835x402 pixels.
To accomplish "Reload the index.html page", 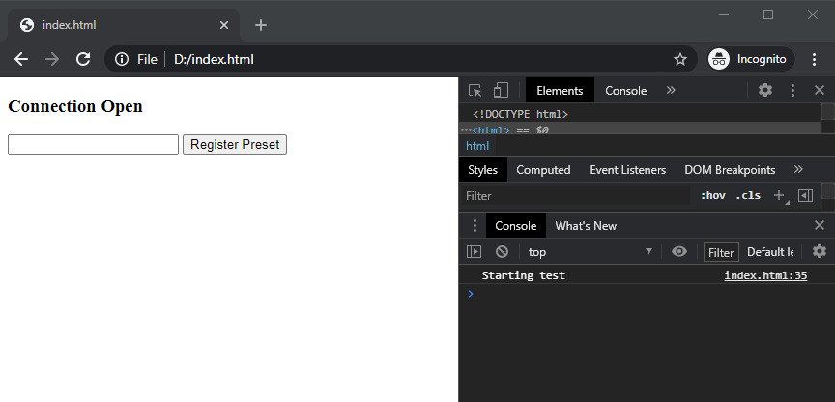I will (x=83, y=59).
